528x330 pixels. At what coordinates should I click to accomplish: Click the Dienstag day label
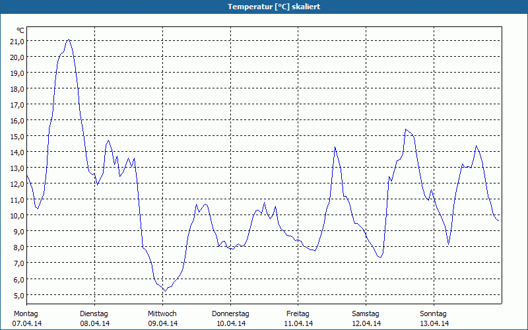point(94,314)
